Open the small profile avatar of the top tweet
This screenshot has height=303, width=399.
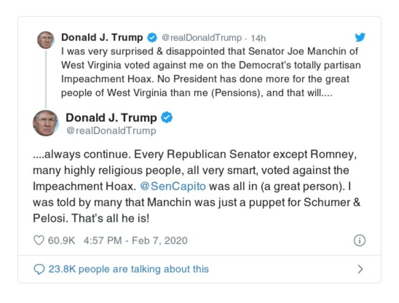(x=46, y=39)
